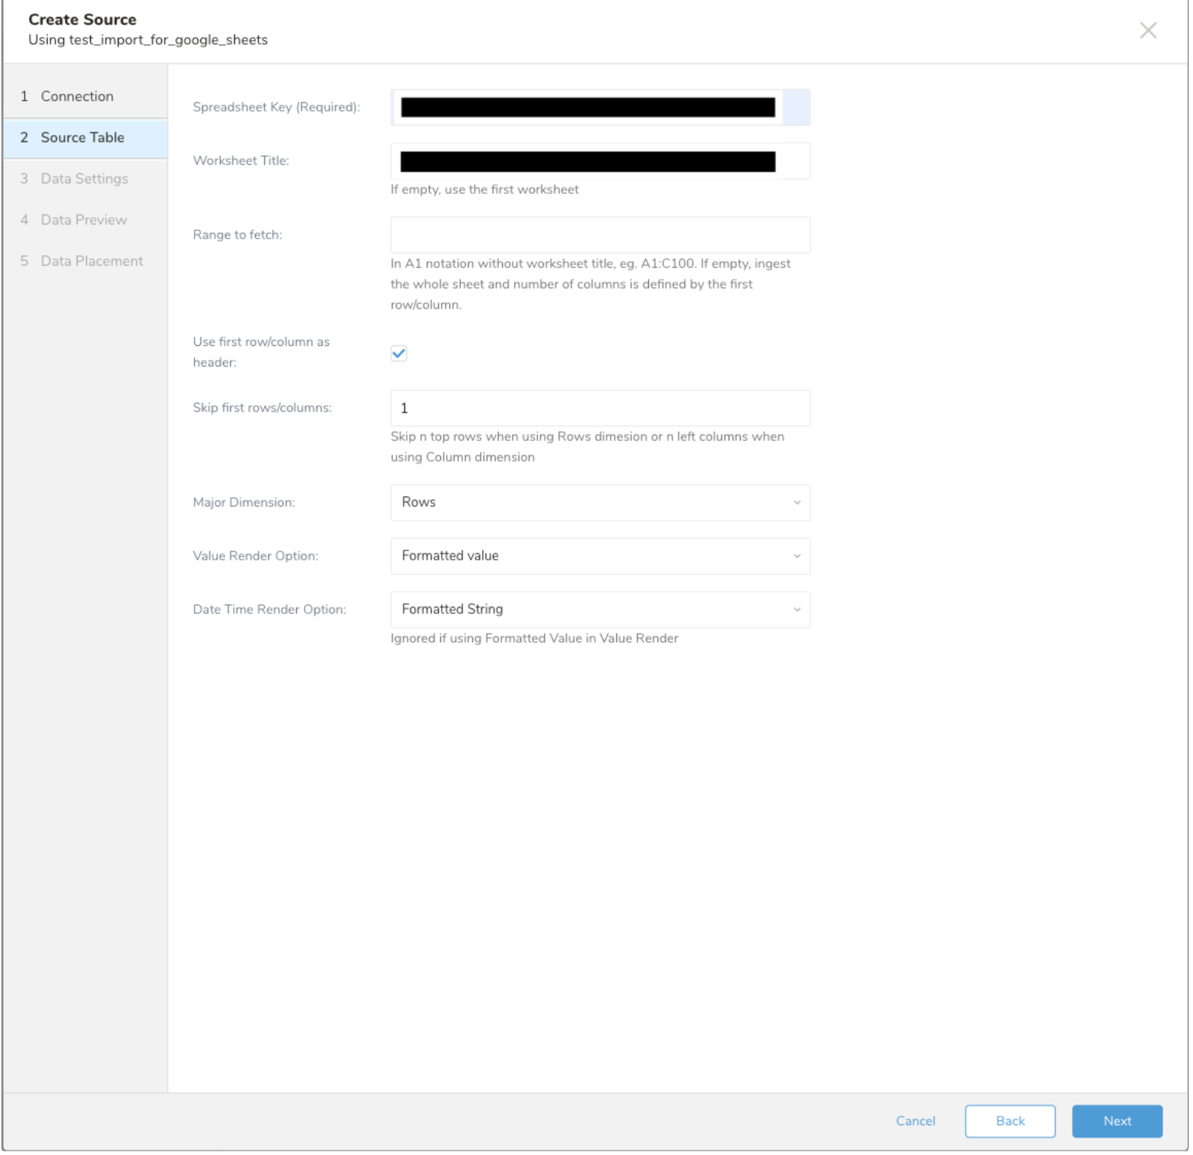
Task: Expand the Formatted value dropdown
Action: point(599,556)
